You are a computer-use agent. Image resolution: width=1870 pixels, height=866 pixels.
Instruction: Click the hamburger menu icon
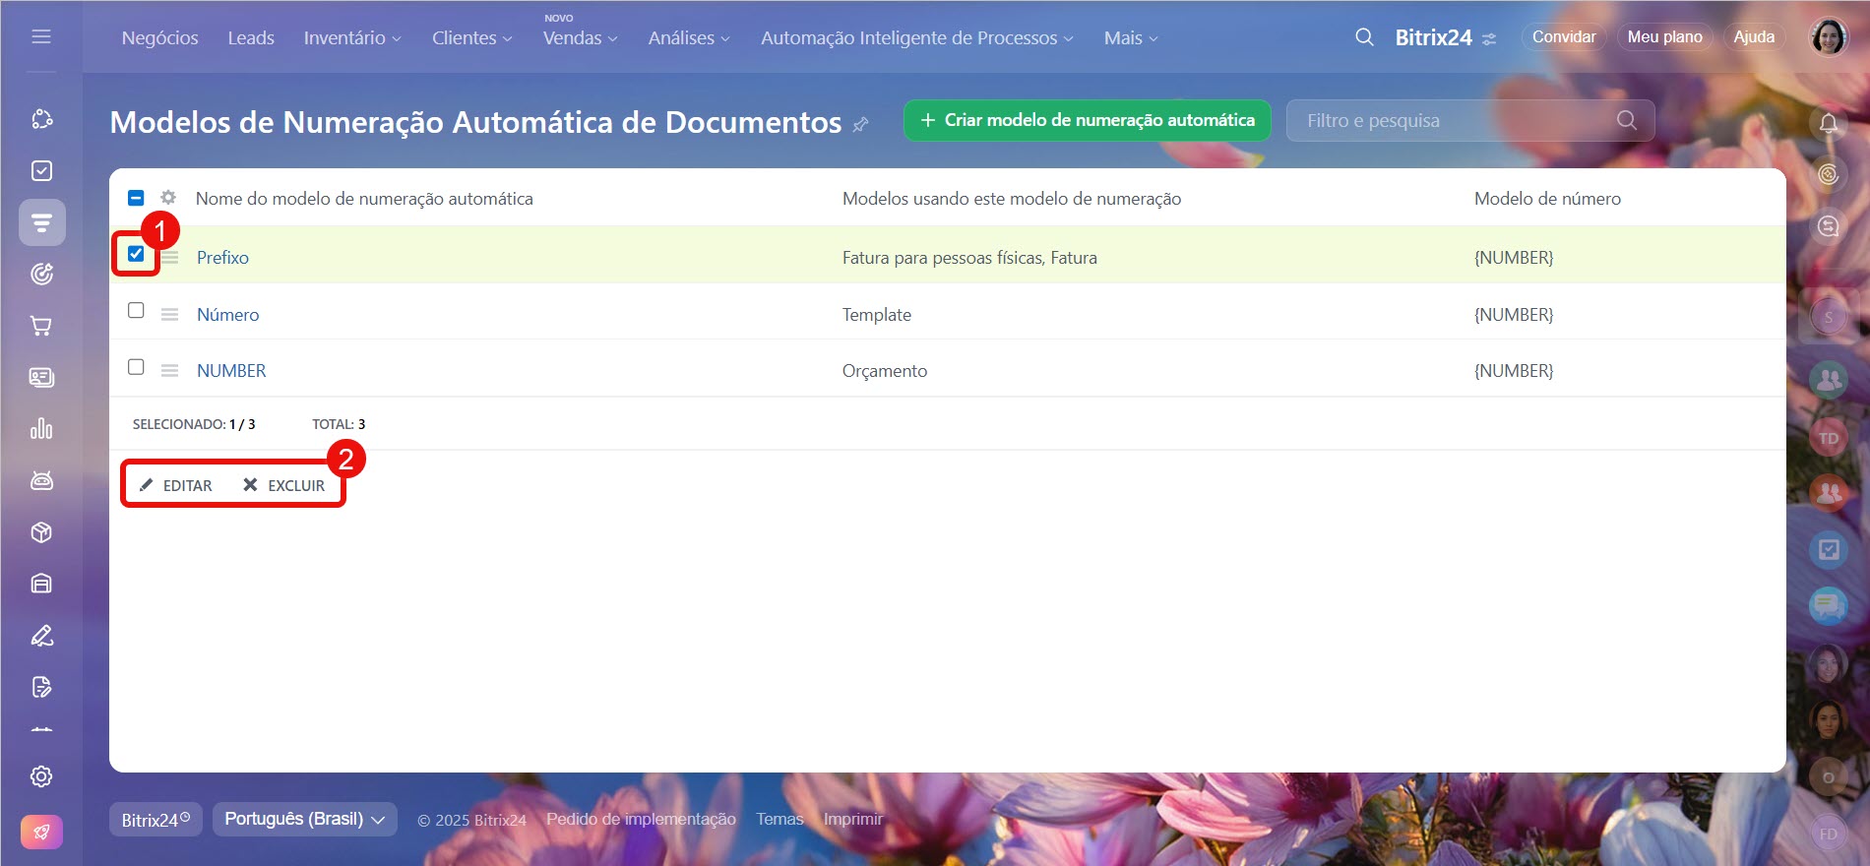[41, 36]
